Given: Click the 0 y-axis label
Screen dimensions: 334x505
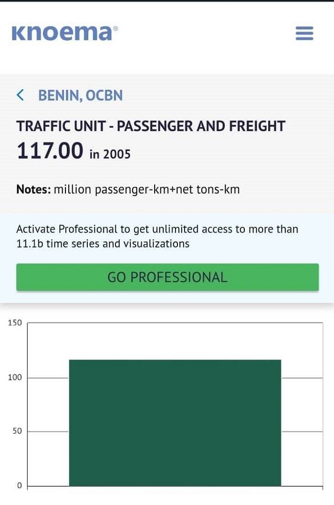Looking at the screenshot, I should [x=20, y=486].
